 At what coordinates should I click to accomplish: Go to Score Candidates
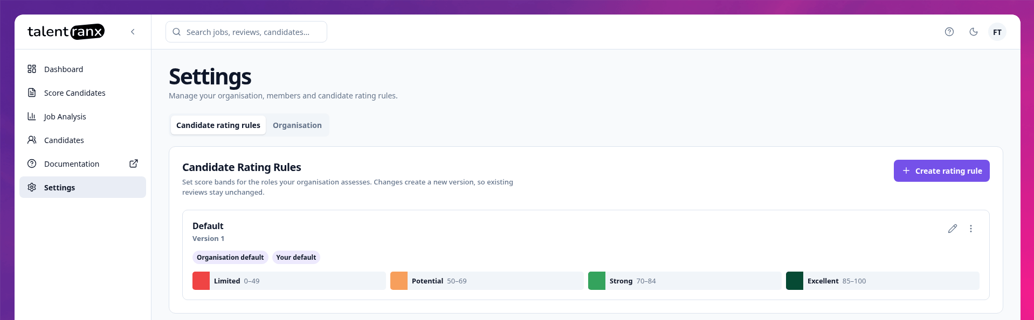tap(82, 93)
